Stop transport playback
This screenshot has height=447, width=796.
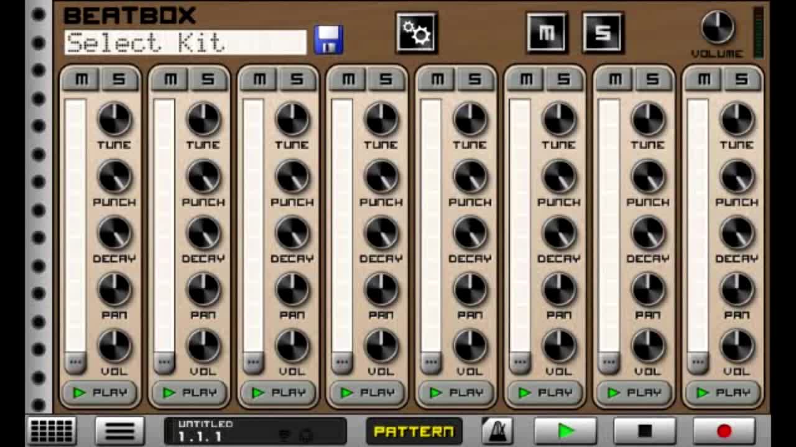click(x=645, y=431)
